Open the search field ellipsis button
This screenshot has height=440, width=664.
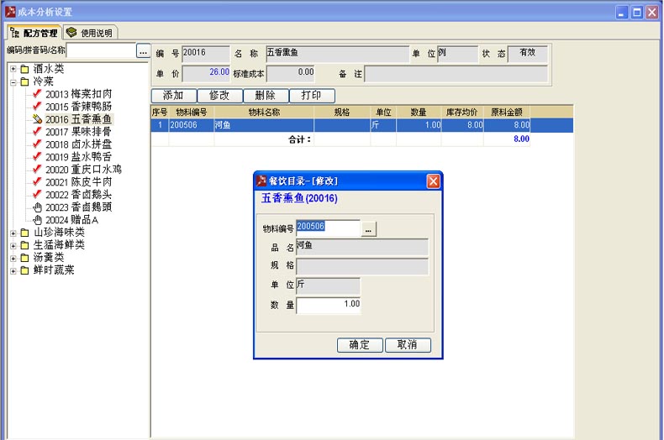click(143, 51)
